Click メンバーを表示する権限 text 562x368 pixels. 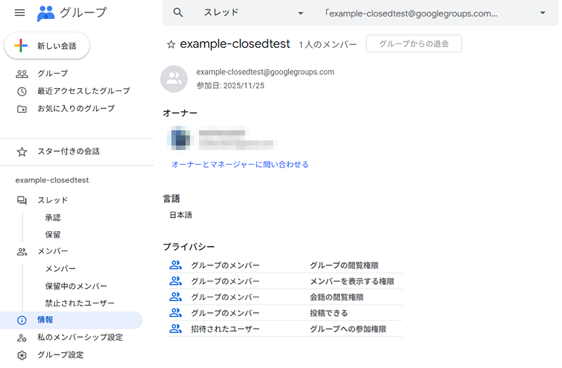pos(352,281)
